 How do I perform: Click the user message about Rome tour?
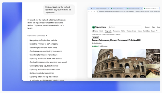[x=59, y=10]
